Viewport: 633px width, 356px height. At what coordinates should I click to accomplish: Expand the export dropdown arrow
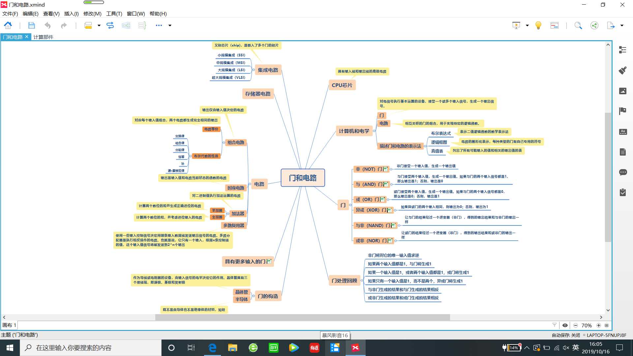[x=622, y=25]
